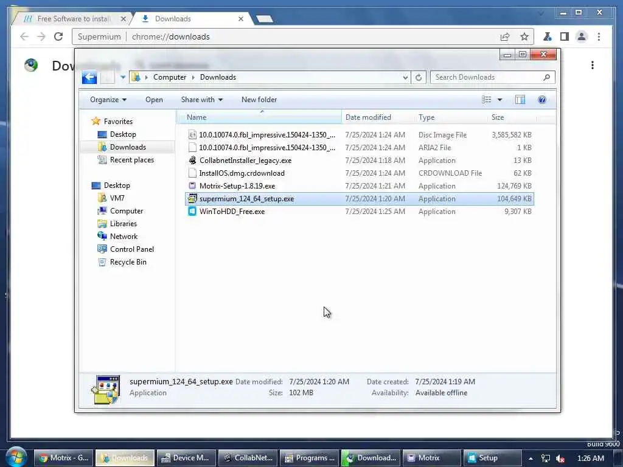Refresh the Downloads folder view

pos(419,77)
